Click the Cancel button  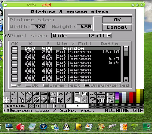117,27
